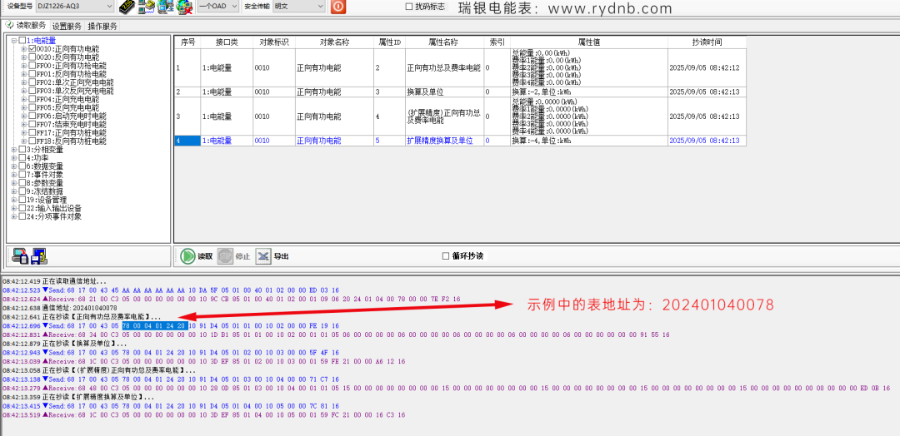Expand the 24:分项事件对象 tree node

tap(14, 216)
